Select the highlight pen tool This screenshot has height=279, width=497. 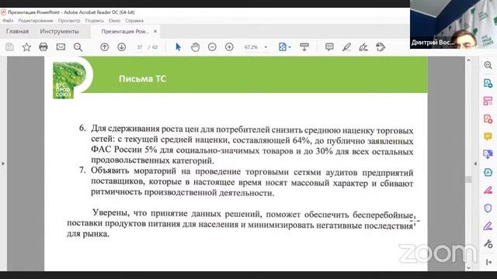346,47
